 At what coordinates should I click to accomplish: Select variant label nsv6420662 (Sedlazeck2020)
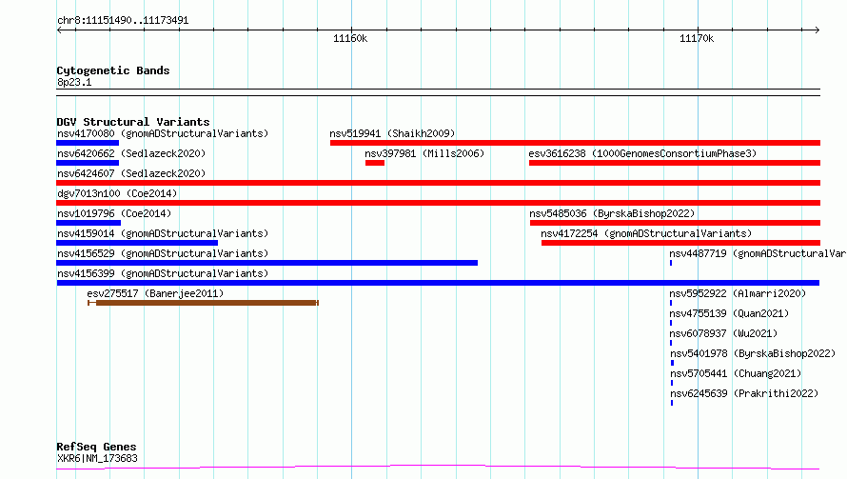pyautogui.click(x=131, y=153)
